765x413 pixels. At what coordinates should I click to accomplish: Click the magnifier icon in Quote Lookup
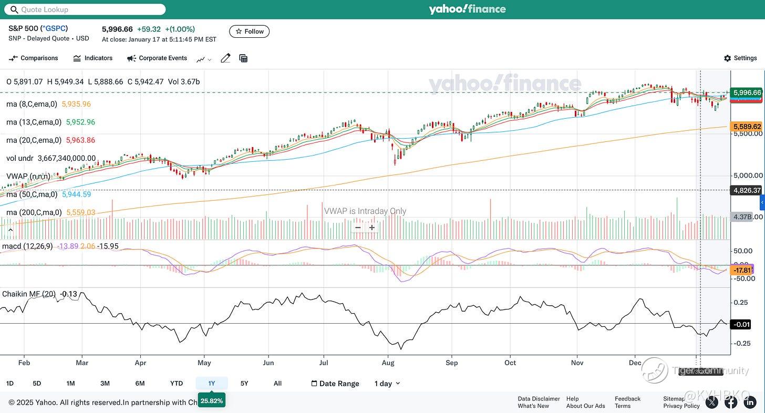[14, 9]
